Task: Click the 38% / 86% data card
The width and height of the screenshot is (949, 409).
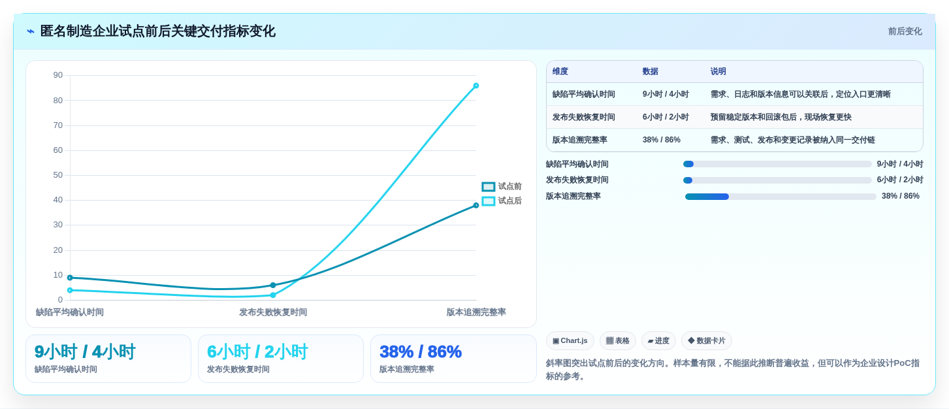Action: pyautogui.click(x=453, y=359)
